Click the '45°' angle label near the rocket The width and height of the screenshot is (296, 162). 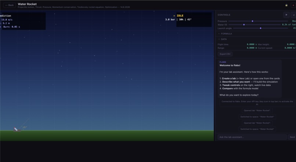pos(25,127)
